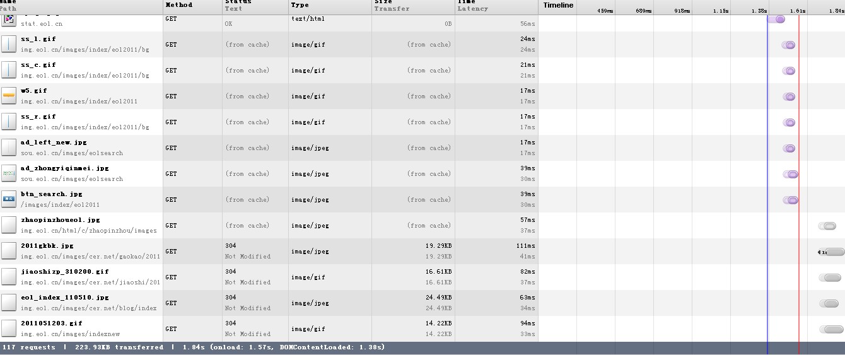This screenshot has width=845, height=355.
Task: Open the 2011gkbk.jpg request name
Action: click(47, 246)
